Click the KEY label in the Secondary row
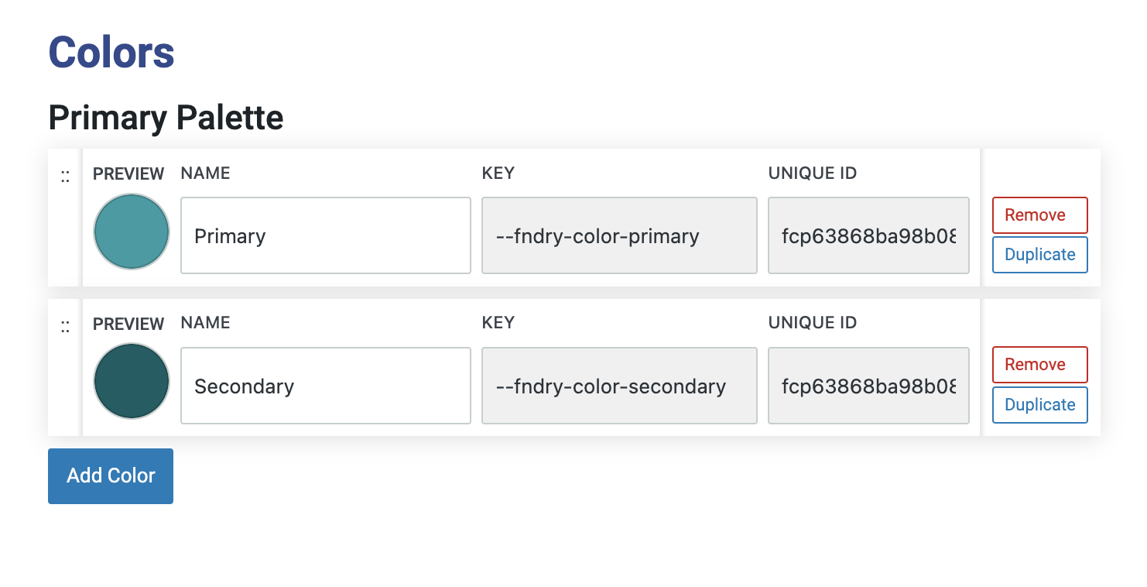 tap(498, 323)
